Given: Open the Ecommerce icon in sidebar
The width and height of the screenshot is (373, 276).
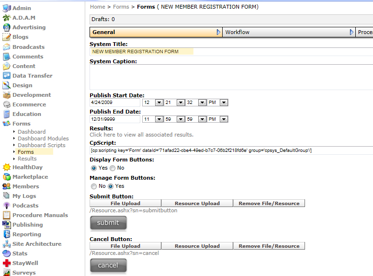Looking at the screenshot, I should 6,104.
